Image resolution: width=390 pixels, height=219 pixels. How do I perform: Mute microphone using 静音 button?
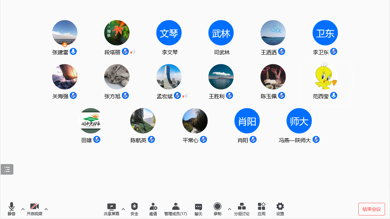pos(12,207)
